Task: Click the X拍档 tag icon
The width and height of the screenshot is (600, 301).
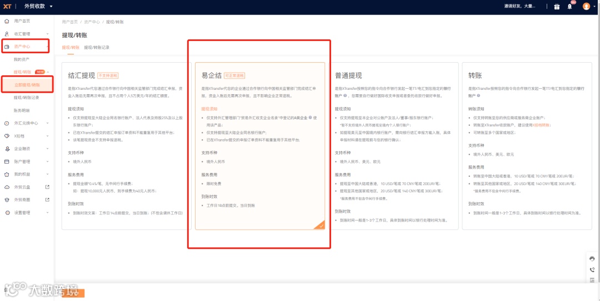Action: point(7,136)
